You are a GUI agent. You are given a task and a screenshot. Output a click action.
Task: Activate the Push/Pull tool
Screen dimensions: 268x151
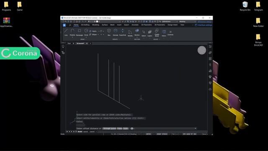point(123,32)
